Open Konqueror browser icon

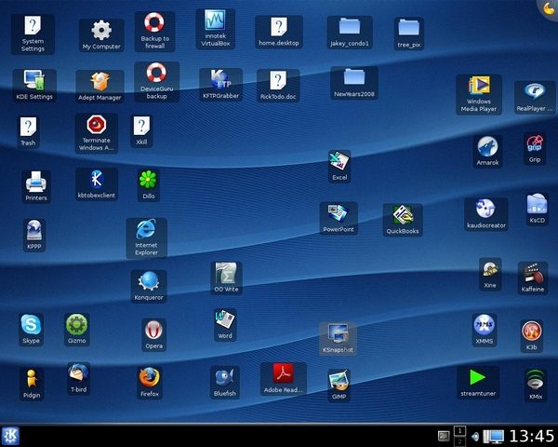(x=149, y=286)
